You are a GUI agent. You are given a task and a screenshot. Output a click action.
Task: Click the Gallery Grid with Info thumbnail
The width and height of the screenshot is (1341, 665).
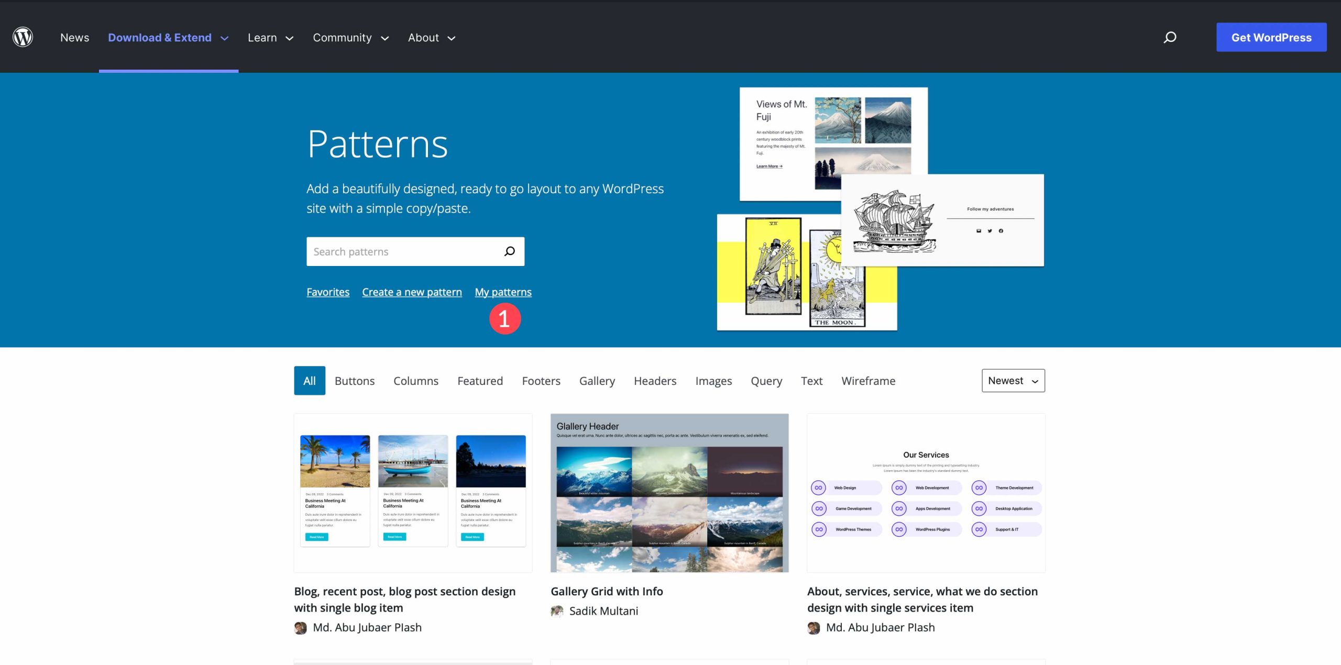[x=669, y=492]
